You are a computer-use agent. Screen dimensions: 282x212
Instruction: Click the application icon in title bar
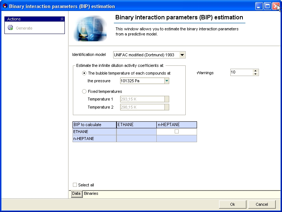click(5, 6)
